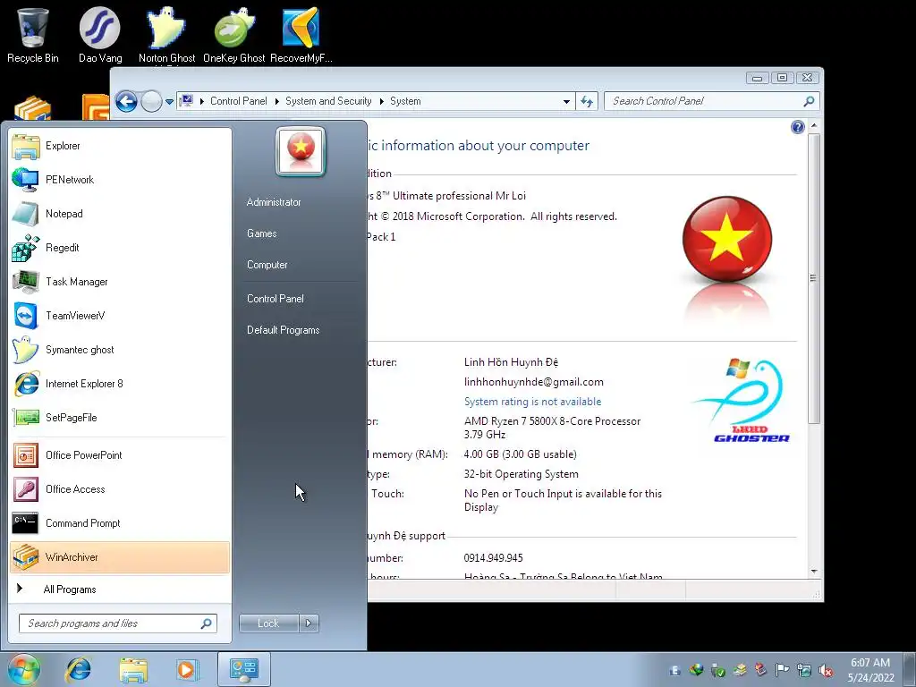Viewport: 916px width, 687px height.
Task: Open Internet Explorer from the taskbar
Action: (x=79, y=670)
